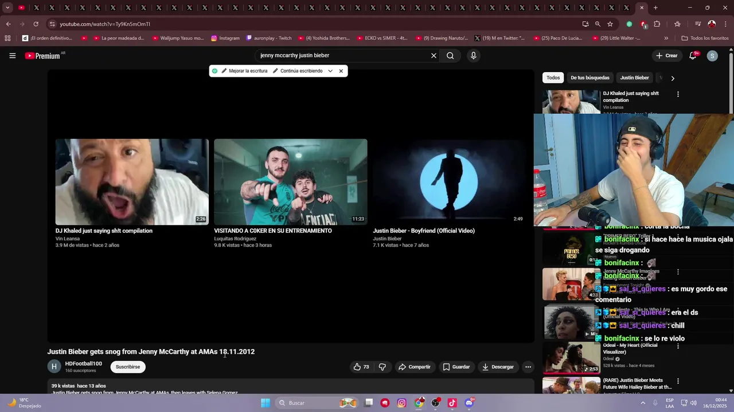
Task: Open Todos los favoritos folder
Action: (x=705, y=38)
